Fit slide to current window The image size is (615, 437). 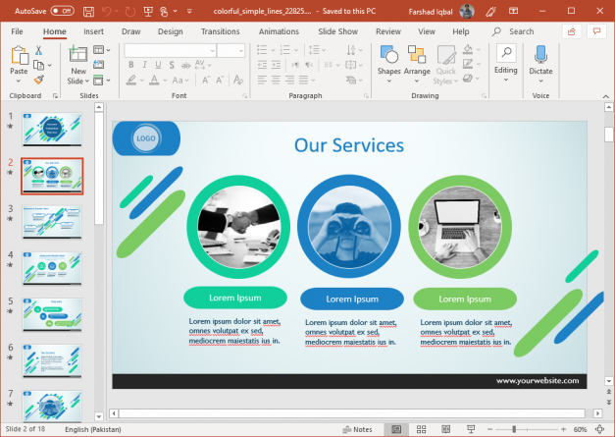[x=599, y=429]
